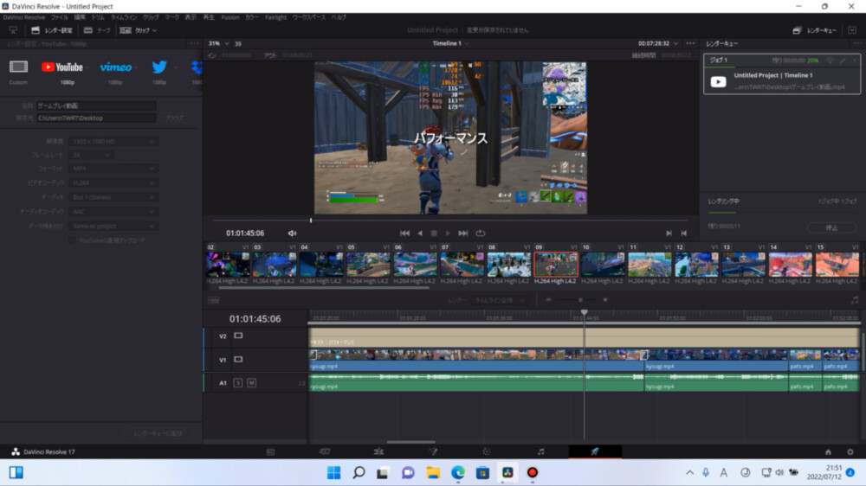Open the Render Queue panel options dots
Screen dimensions: 866x486
(857, 43)
